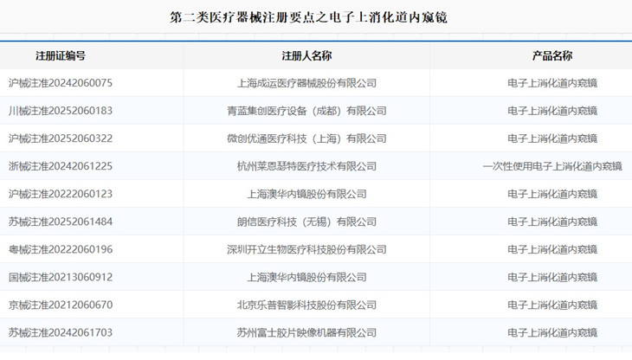The height and width of the screenshot is (360, 632).
Task: Select registrant 上海成运医疗器械股份有限公司
Action: click(x=306, y=83)
